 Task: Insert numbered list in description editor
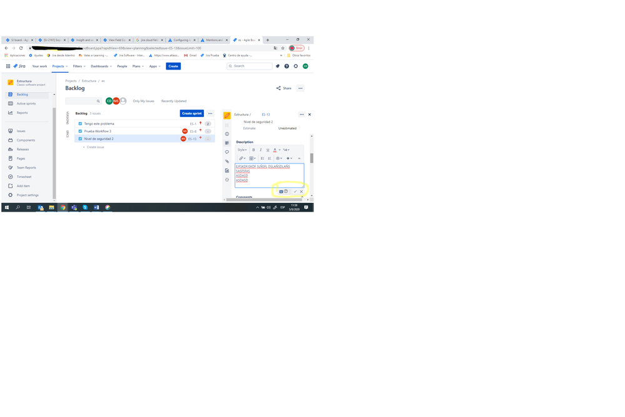pos(270,158)
